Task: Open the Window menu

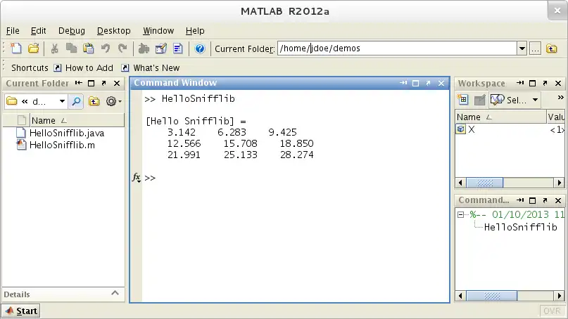Action: point(158,31)
